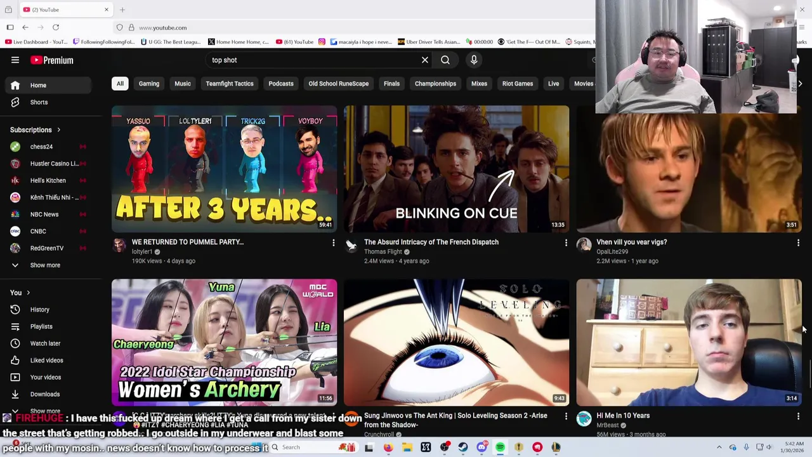Screen dimensions: 812x457
Task: Select the Old School RuneScape chip
Action: point(339,84)
